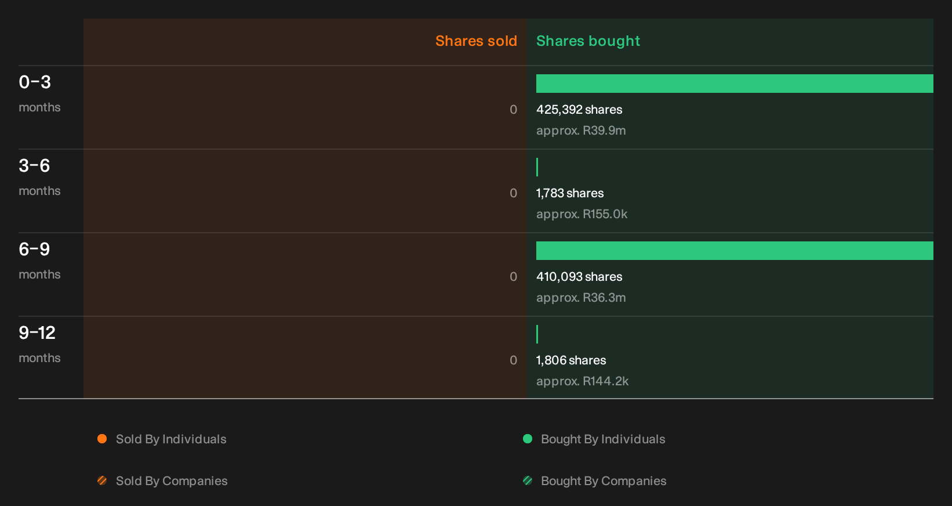This screenshot has height=506, width=952.
Task: Click the 3-6 months row label
Action: tap(39, 178)
